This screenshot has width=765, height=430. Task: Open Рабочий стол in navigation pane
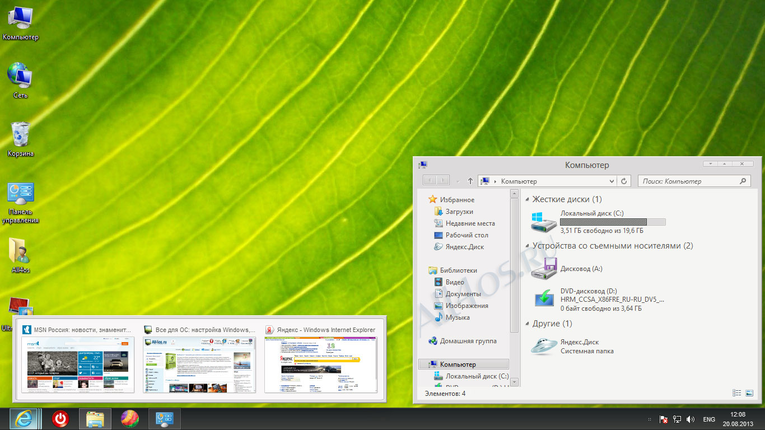pos(461,235)
